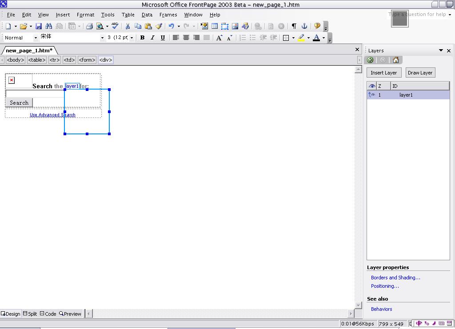Click the Format Painter brush icon
The width and height of the screenshot is (455, 329).
[x=159, y=26]
